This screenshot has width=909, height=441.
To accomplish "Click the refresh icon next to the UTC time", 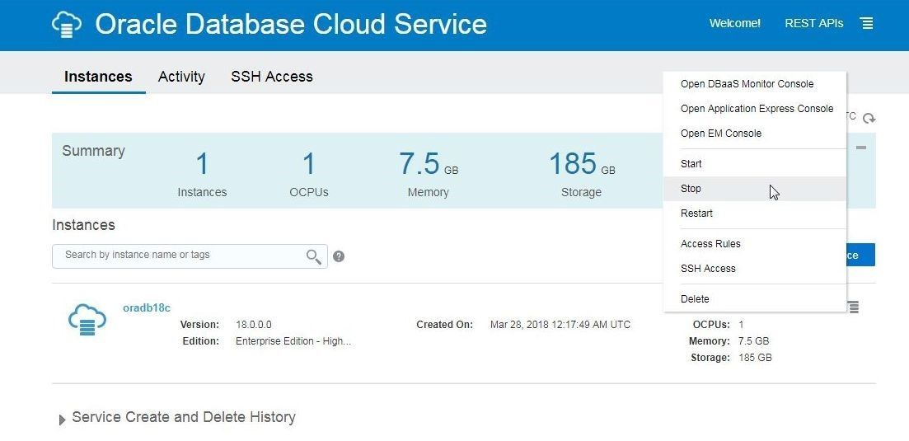I will pos(869,118).
